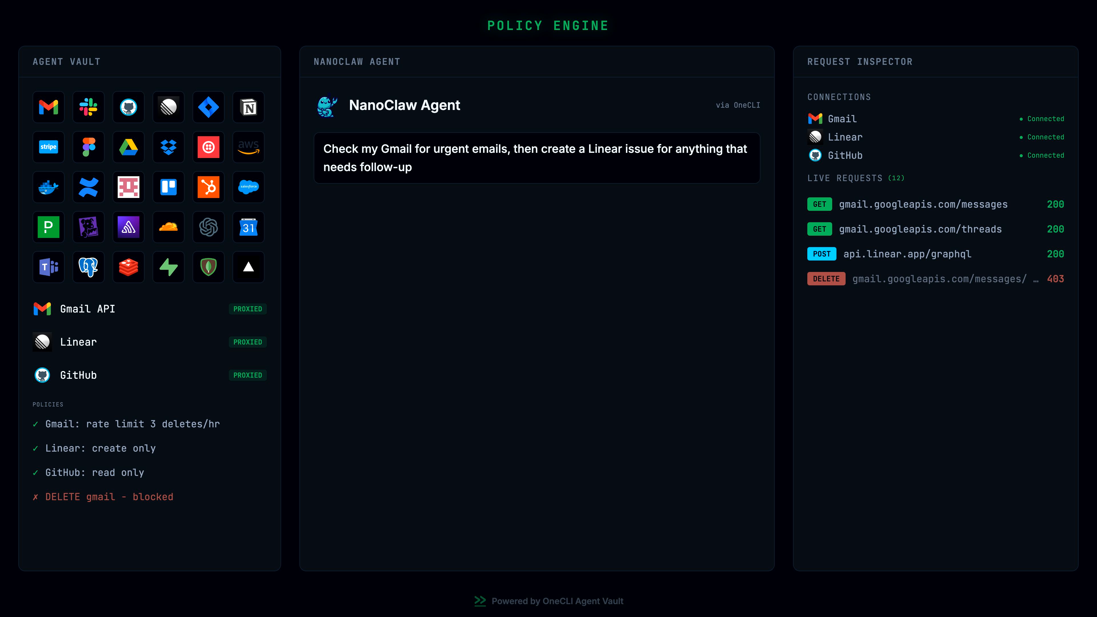Open the Salesforce cloud icon
1097x617 pixels.
(x=249, y=187)
